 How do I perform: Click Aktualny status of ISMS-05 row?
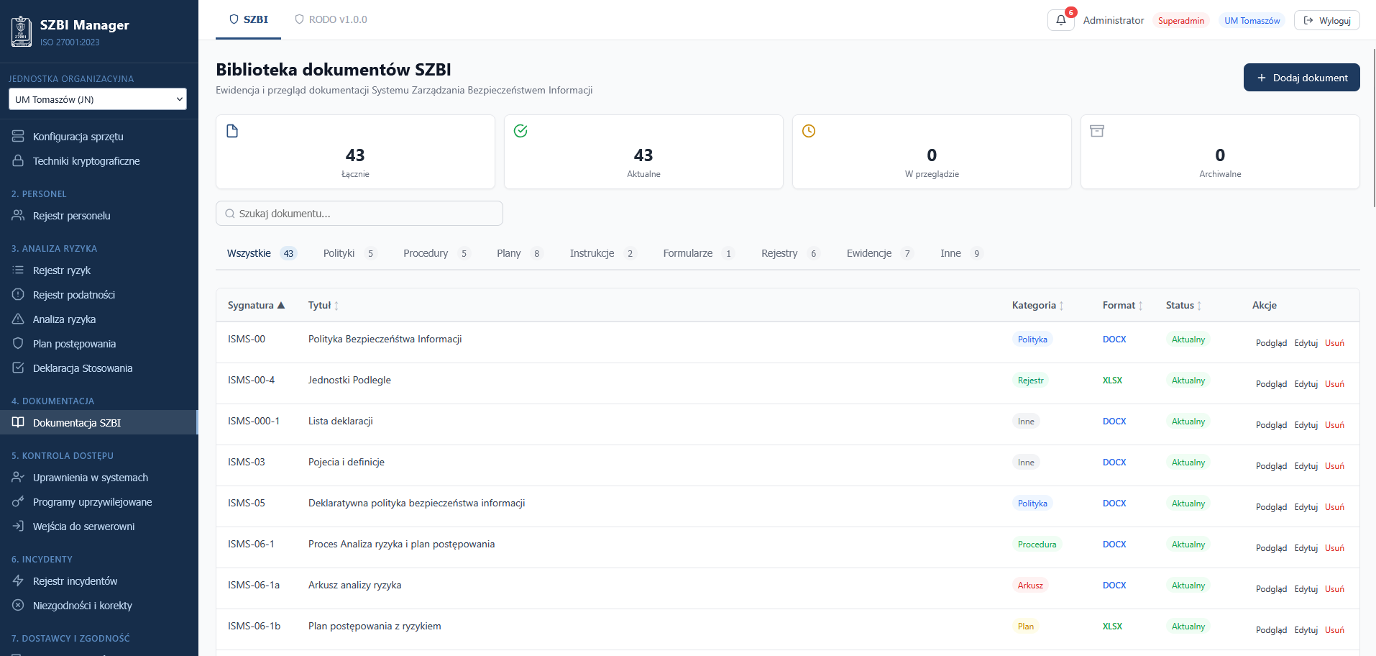coord(1188,504)
